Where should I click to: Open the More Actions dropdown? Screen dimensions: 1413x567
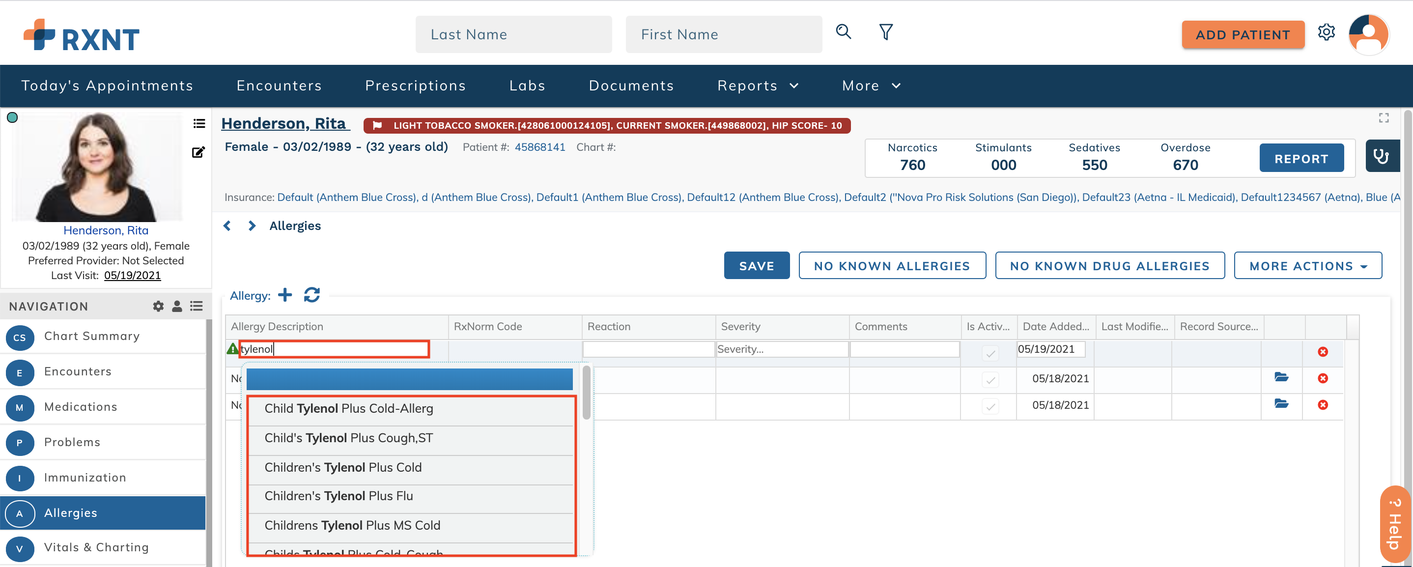tap(1308, 266)
